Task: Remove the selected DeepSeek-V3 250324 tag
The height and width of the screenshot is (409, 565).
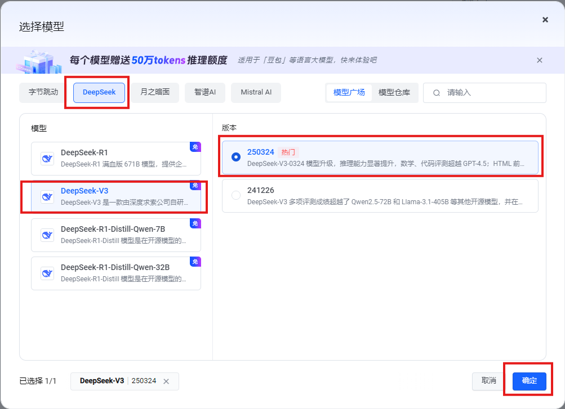Action: [166, 381]
